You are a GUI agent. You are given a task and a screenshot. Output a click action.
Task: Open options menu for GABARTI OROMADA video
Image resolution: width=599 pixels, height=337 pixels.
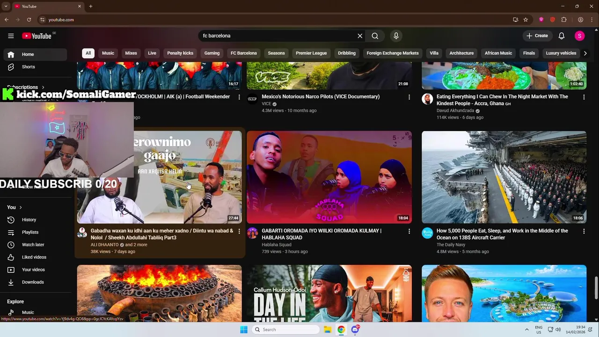point(409,231)
